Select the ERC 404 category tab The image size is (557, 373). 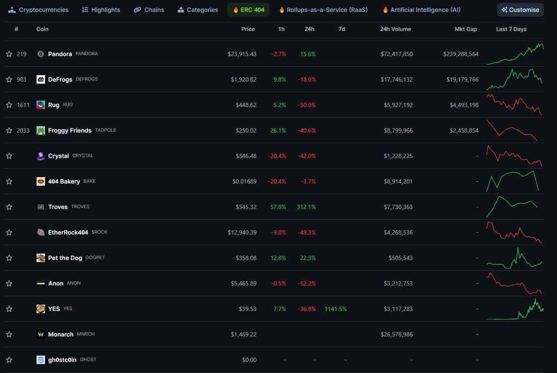pyautogui.click(x=248, y=10)
